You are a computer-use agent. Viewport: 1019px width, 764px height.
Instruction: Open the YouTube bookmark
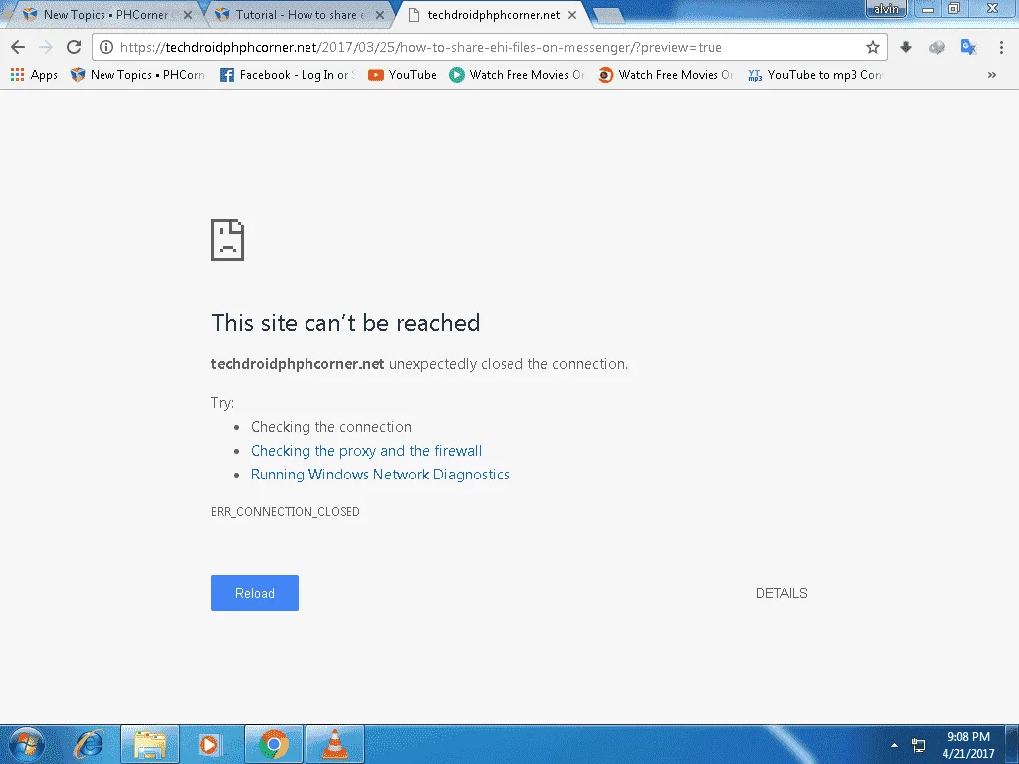(x=402, y=75)
